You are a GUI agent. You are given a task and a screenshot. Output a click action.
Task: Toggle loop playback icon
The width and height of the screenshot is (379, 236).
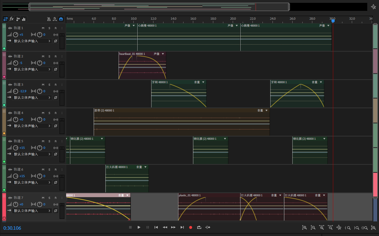(x=199, y=227)
